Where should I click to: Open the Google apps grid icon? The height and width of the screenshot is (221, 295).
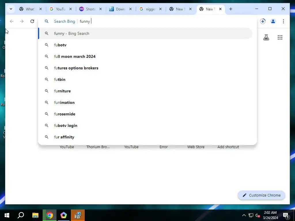[x=280, y=37]
